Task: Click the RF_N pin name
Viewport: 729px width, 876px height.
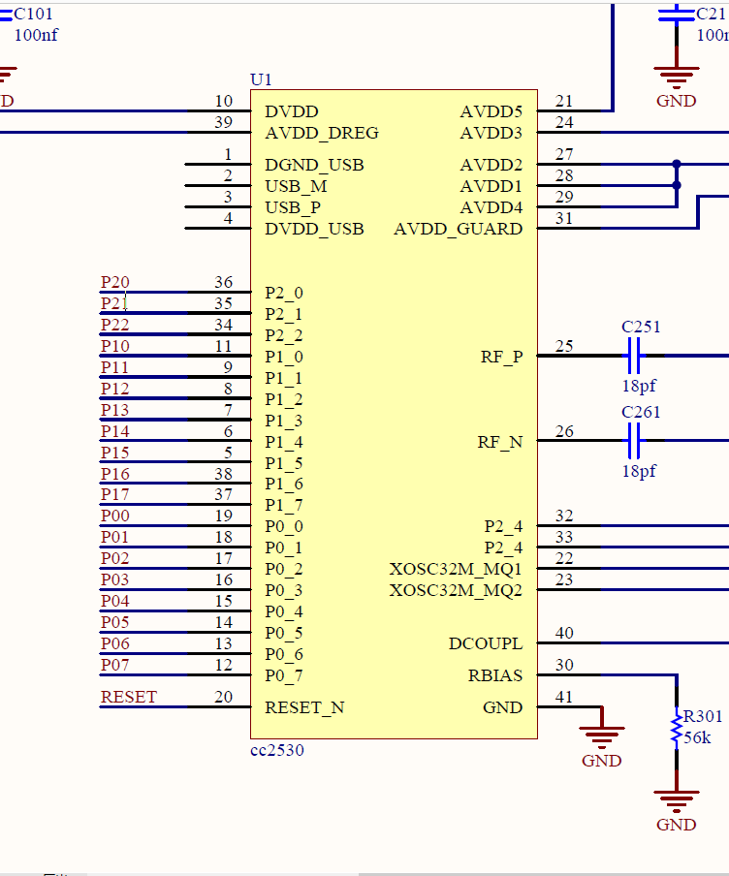Action: (500, 443)
